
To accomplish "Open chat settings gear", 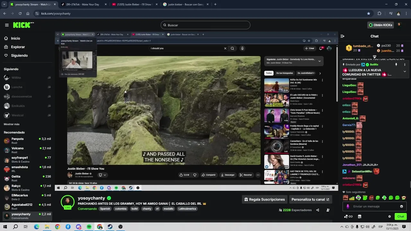I will 389,217.
